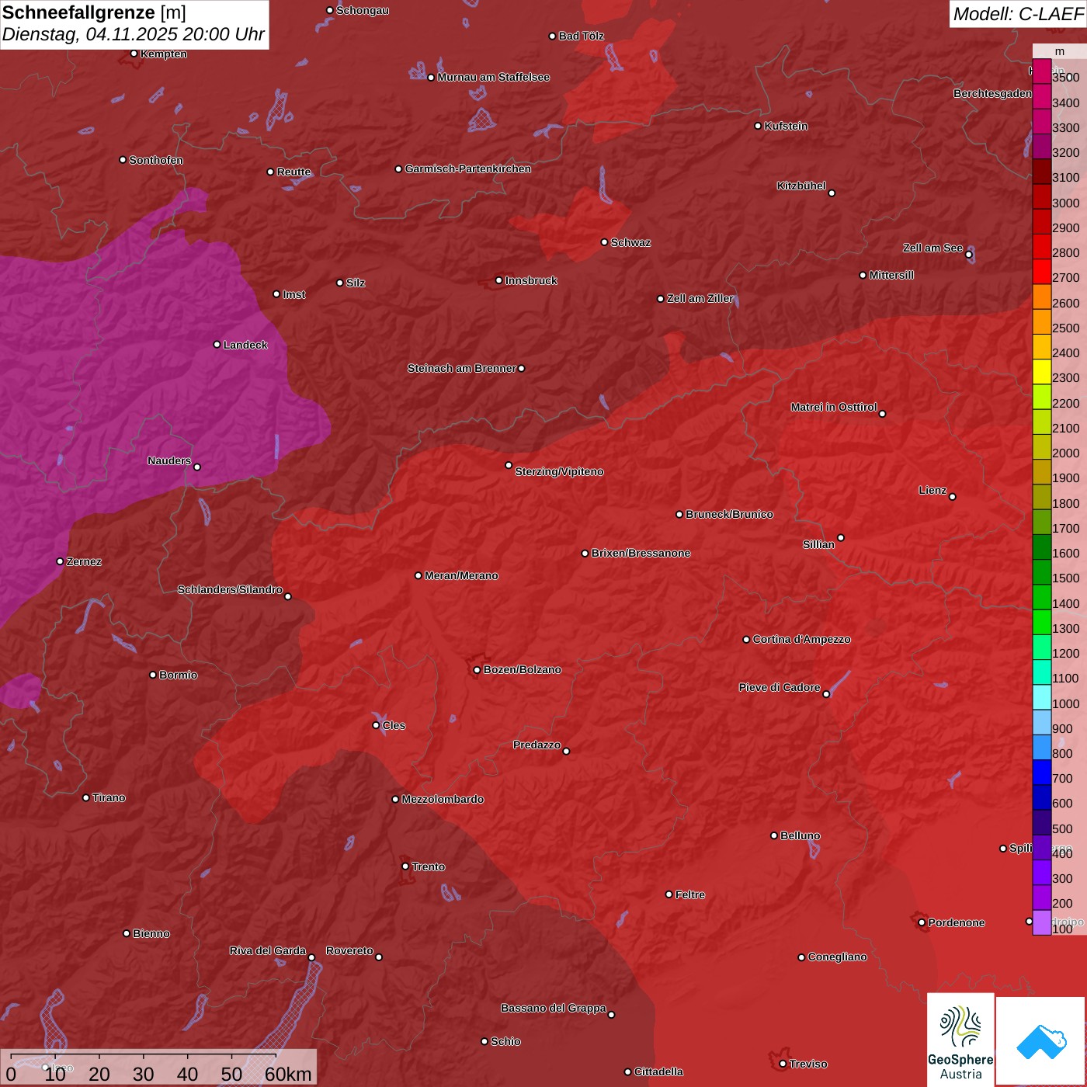Select the Sonthofen label
The width and height of the screenshot is (1087, 1087).
157,160
